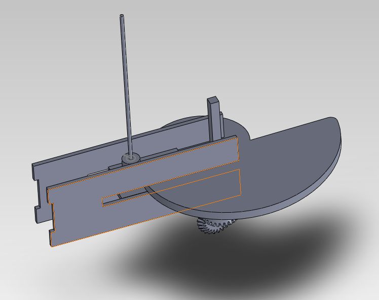Select the orange-outlined front slotted plate face
Image resolution: width=379 pixels, height=300 pixels.
[x=81, y=213]
